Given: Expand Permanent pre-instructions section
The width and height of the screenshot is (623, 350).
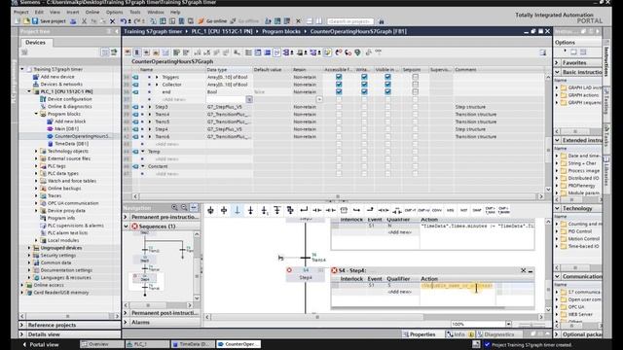Looking at the screenshot, I should pyautogui.click(x=126, y=217).
